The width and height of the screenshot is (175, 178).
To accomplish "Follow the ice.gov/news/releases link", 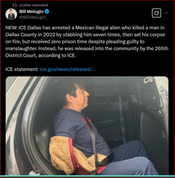I will pyautogui.click(x=68, y=69).
